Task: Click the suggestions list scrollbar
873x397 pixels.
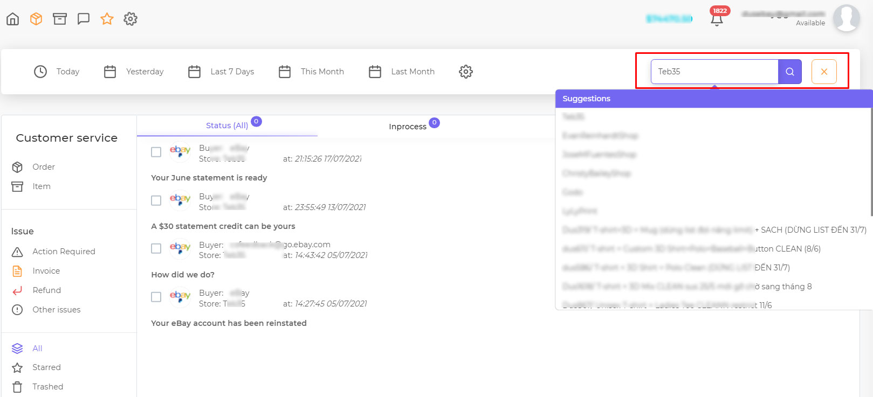Action: tap(871, 162)
